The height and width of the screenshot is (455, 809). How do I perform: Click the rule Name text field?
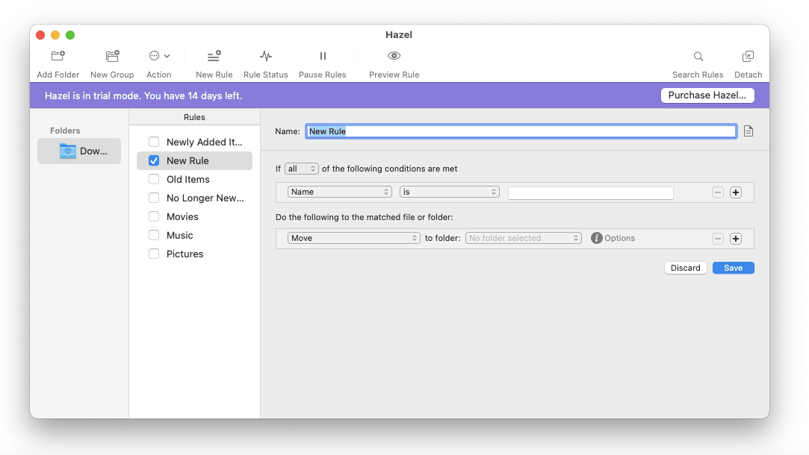pyautogui.click(x=521, y=131)
